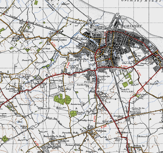Click the Nunsthorpe district label

point(103,76)
